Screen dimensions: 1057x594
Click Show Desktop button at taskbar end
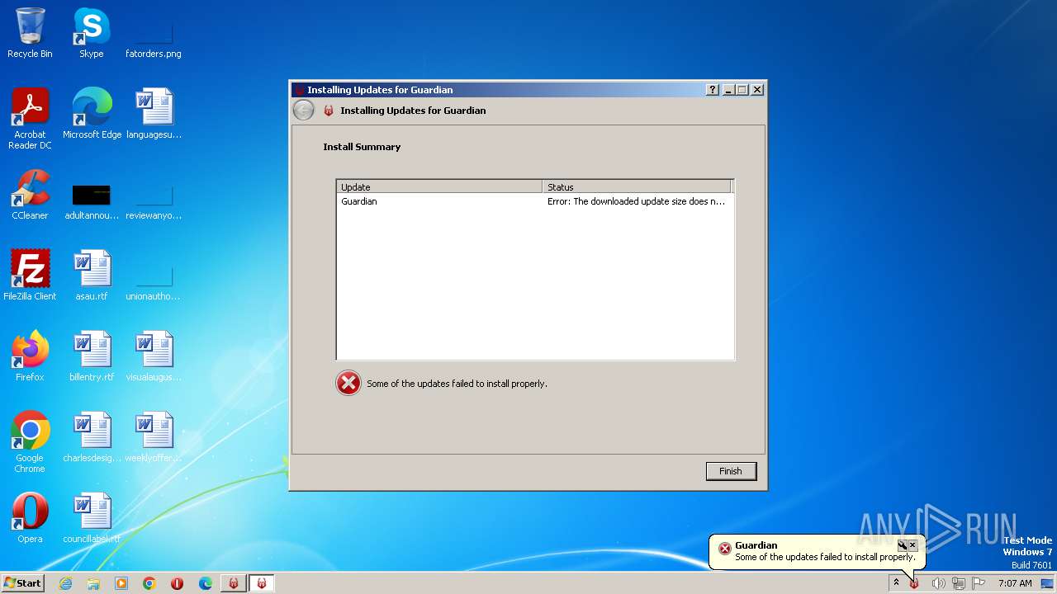click(x=1049, y=583)
